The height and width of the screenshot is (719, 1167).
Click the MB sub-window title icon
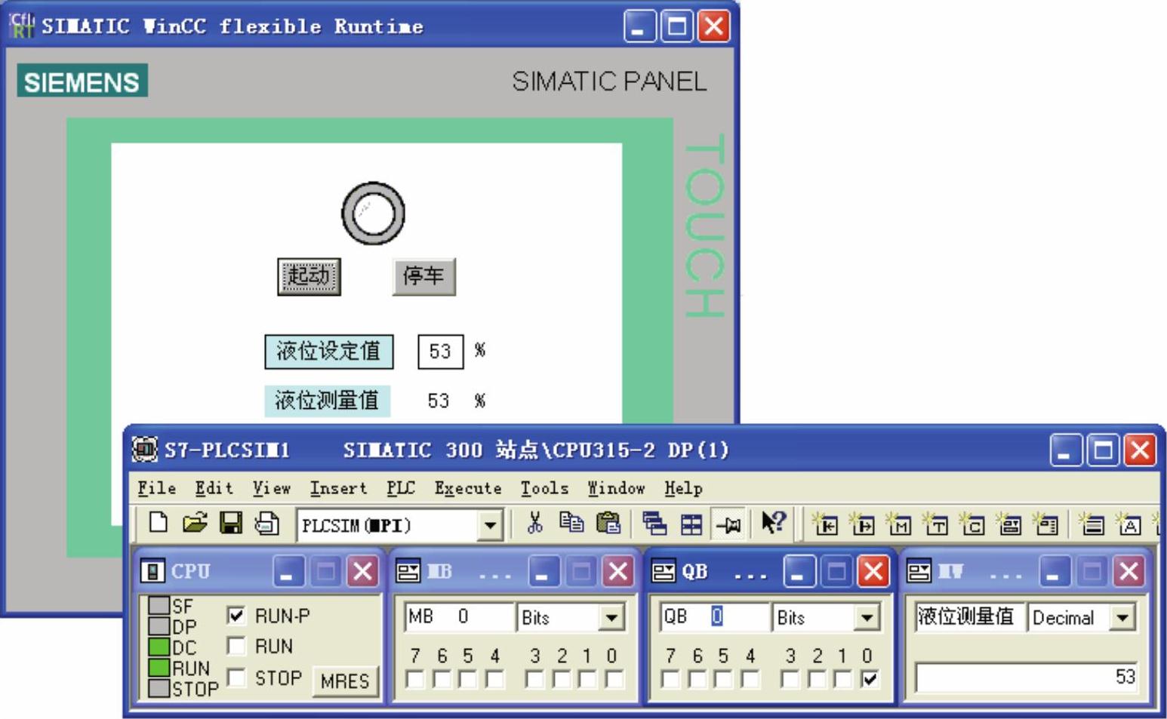coord(408,572)
